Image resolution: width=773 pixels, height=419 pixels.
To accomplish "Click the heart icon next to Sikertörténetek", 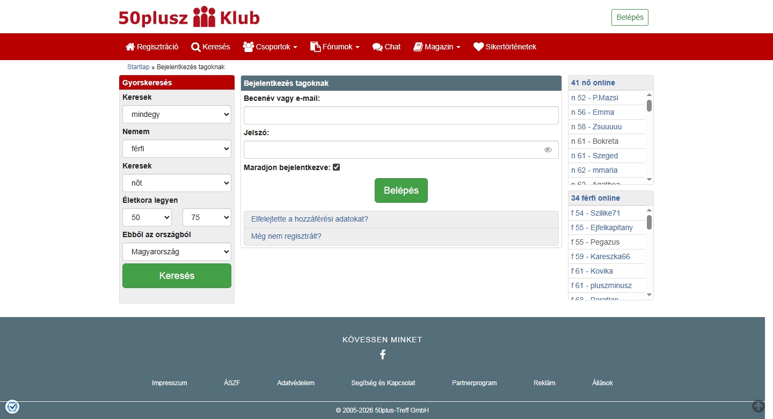I will (x=478, y=47).
